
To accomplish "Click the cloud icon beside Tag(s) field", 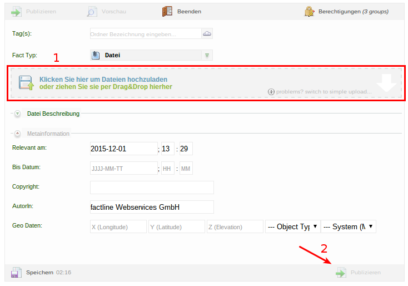I will pos(207,34).
